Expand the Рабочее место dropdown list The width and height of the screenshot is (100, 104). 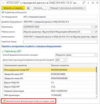tap(93, 32)
